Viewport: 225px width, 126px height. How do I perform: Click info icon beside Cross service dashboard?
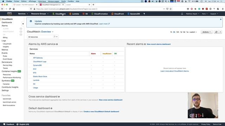59,97
